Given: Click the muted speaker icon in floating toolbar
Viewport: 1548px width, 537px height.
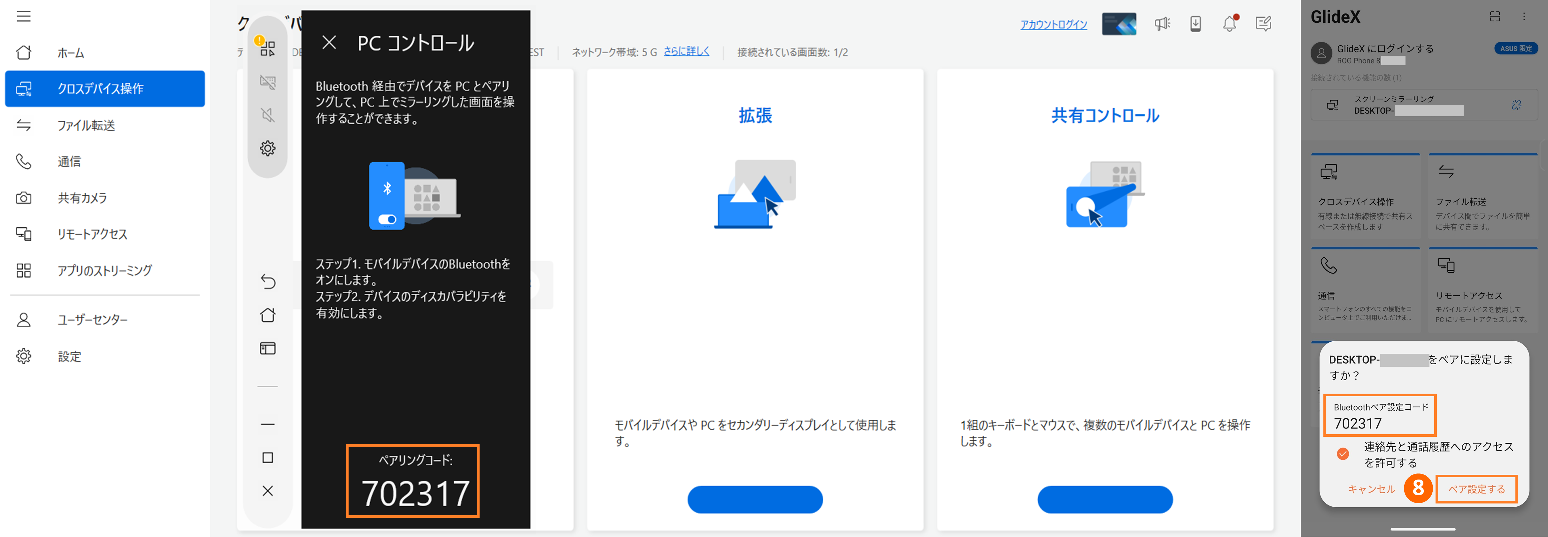Looking at the screenshot, I should pyautogui.click(x=268, y=115).
